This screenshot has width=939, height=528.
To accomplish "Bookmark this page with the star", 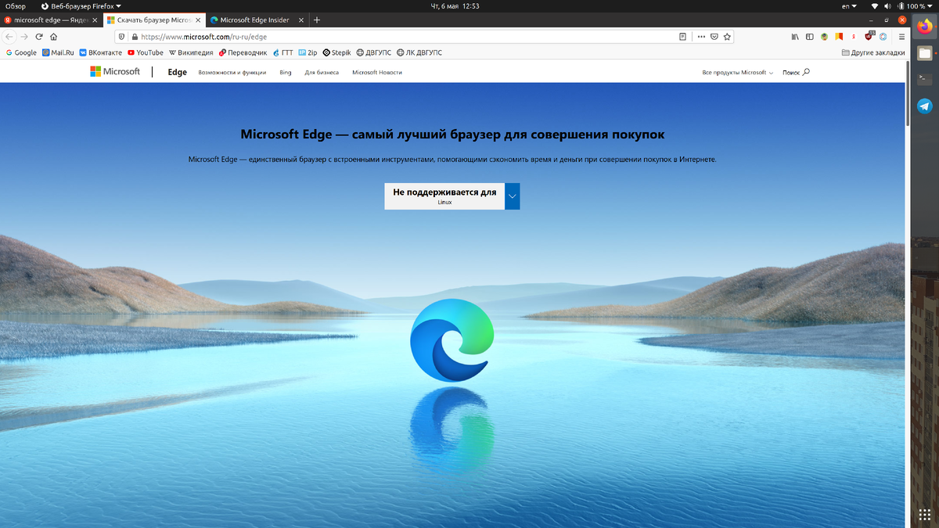I will click(x=727, y=36).
